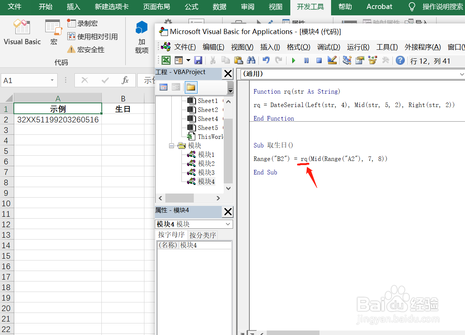Viewport: 465px width, 335px height.
Task: Toggle Design Mode icon in VBA toolbar
Action: pos(332,60)
